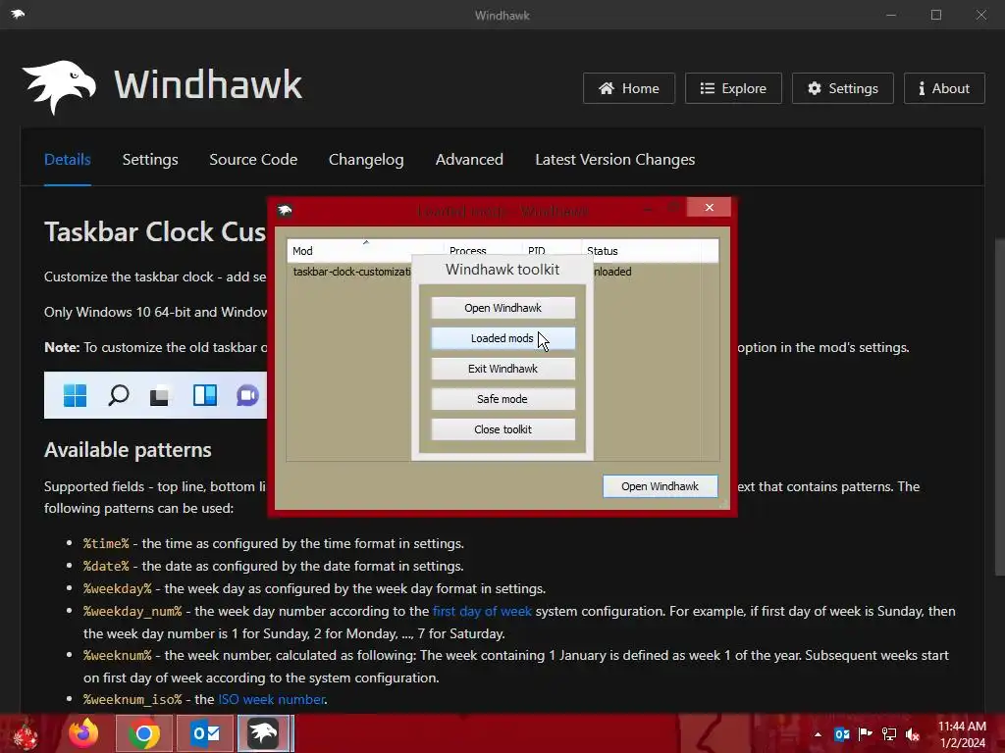
Task: Click the Outlook tray icon
Action: click(841, 734)
